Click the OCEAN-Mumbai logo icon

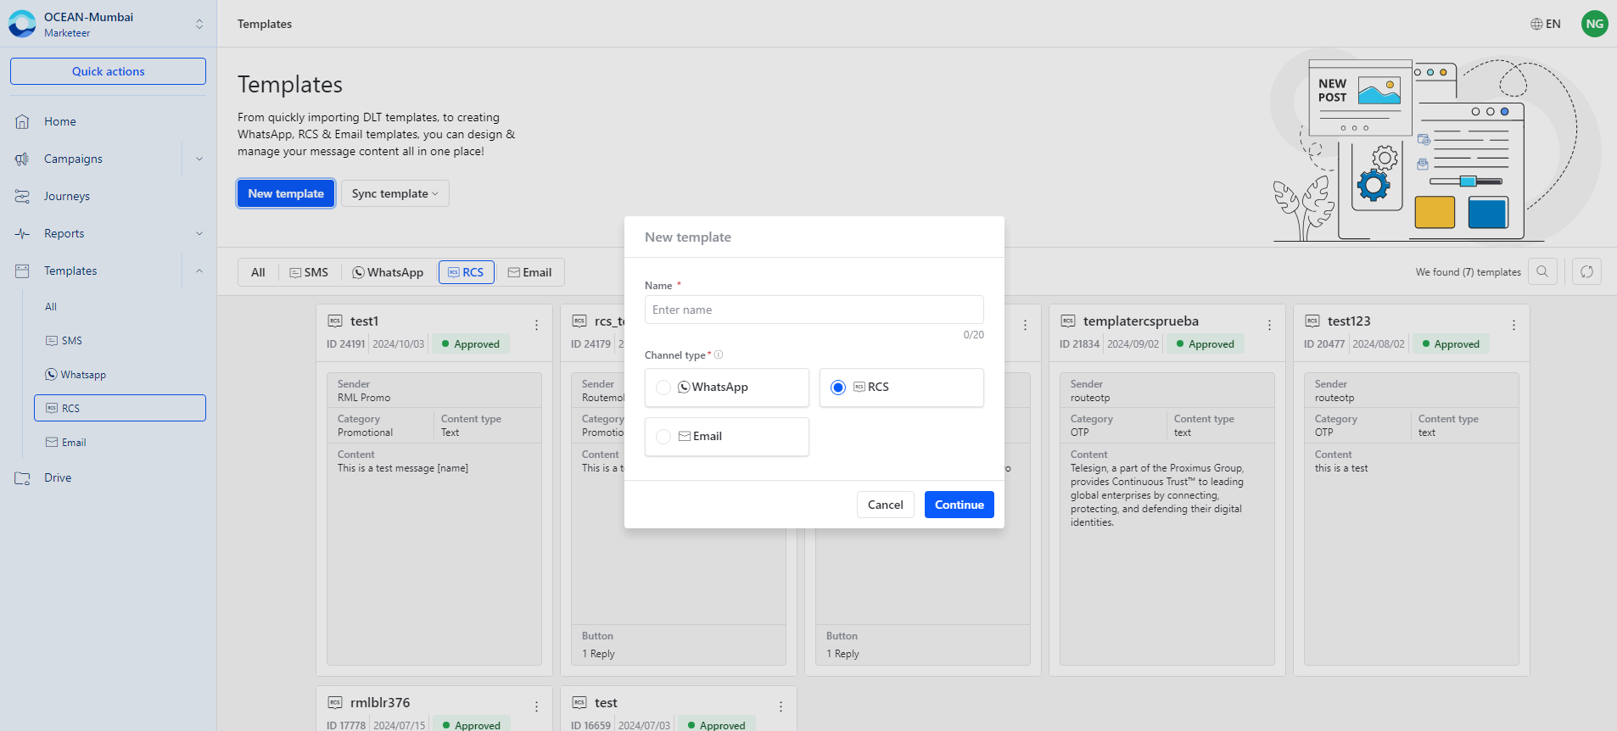coord(22,24)
